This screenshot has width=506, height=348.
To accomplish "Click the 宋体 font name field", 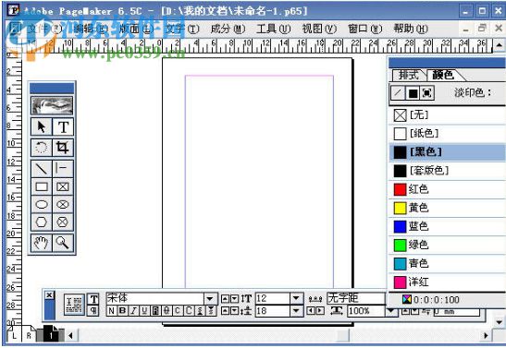I will (154, 298).
